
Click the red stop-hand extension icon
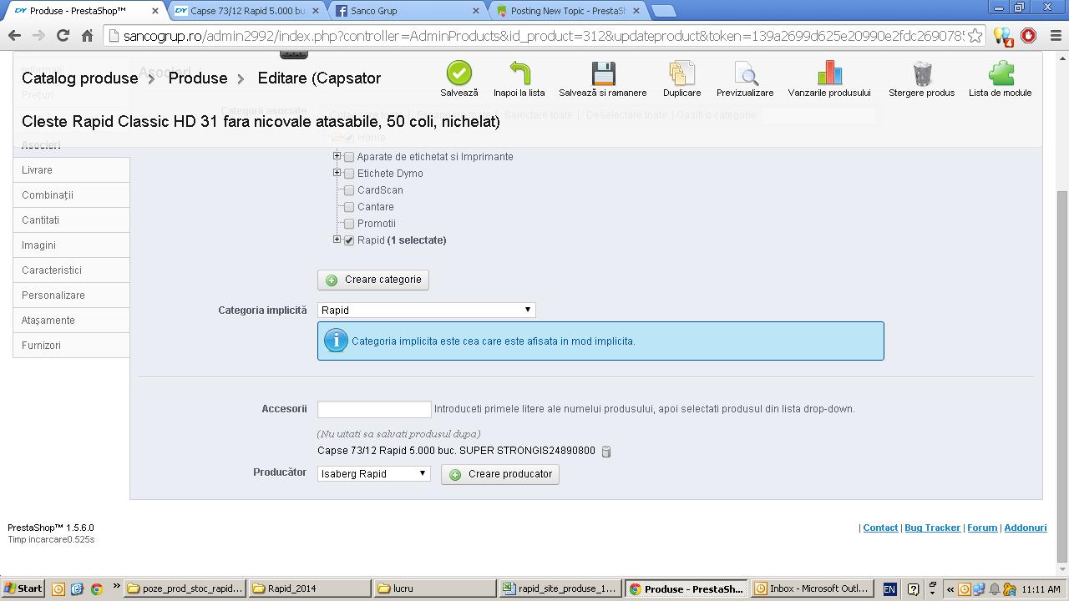(x=1028, y=36)
